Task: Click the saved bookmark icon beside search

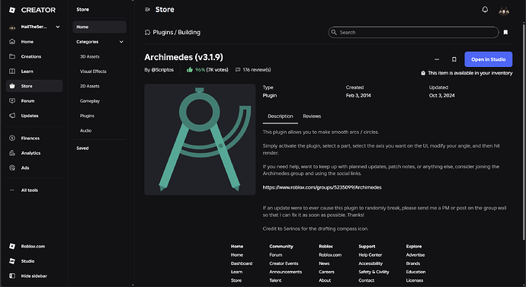Action: 505,32
